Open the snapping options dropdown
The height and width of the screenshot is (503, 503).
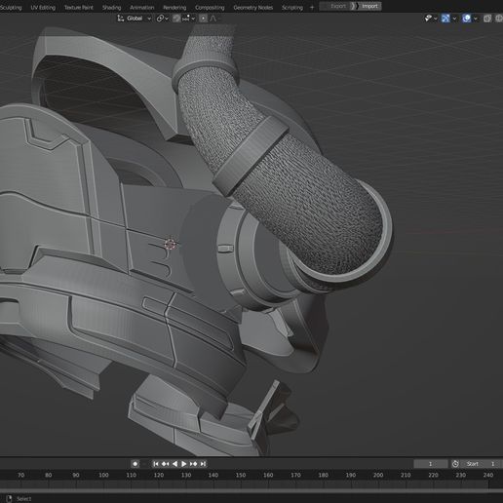coord(188,19)
